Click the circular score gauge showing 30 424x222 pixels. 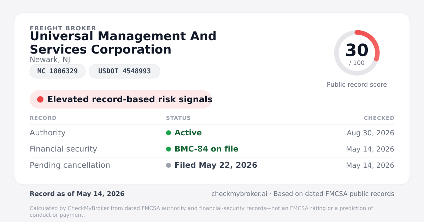click(x=357, y=53)
